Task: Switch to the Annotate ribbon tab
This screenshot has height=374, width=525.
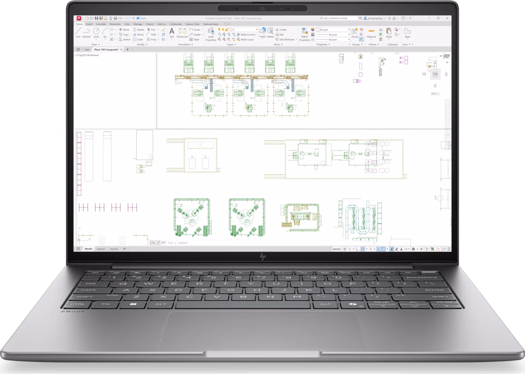Action: (101, 24)
